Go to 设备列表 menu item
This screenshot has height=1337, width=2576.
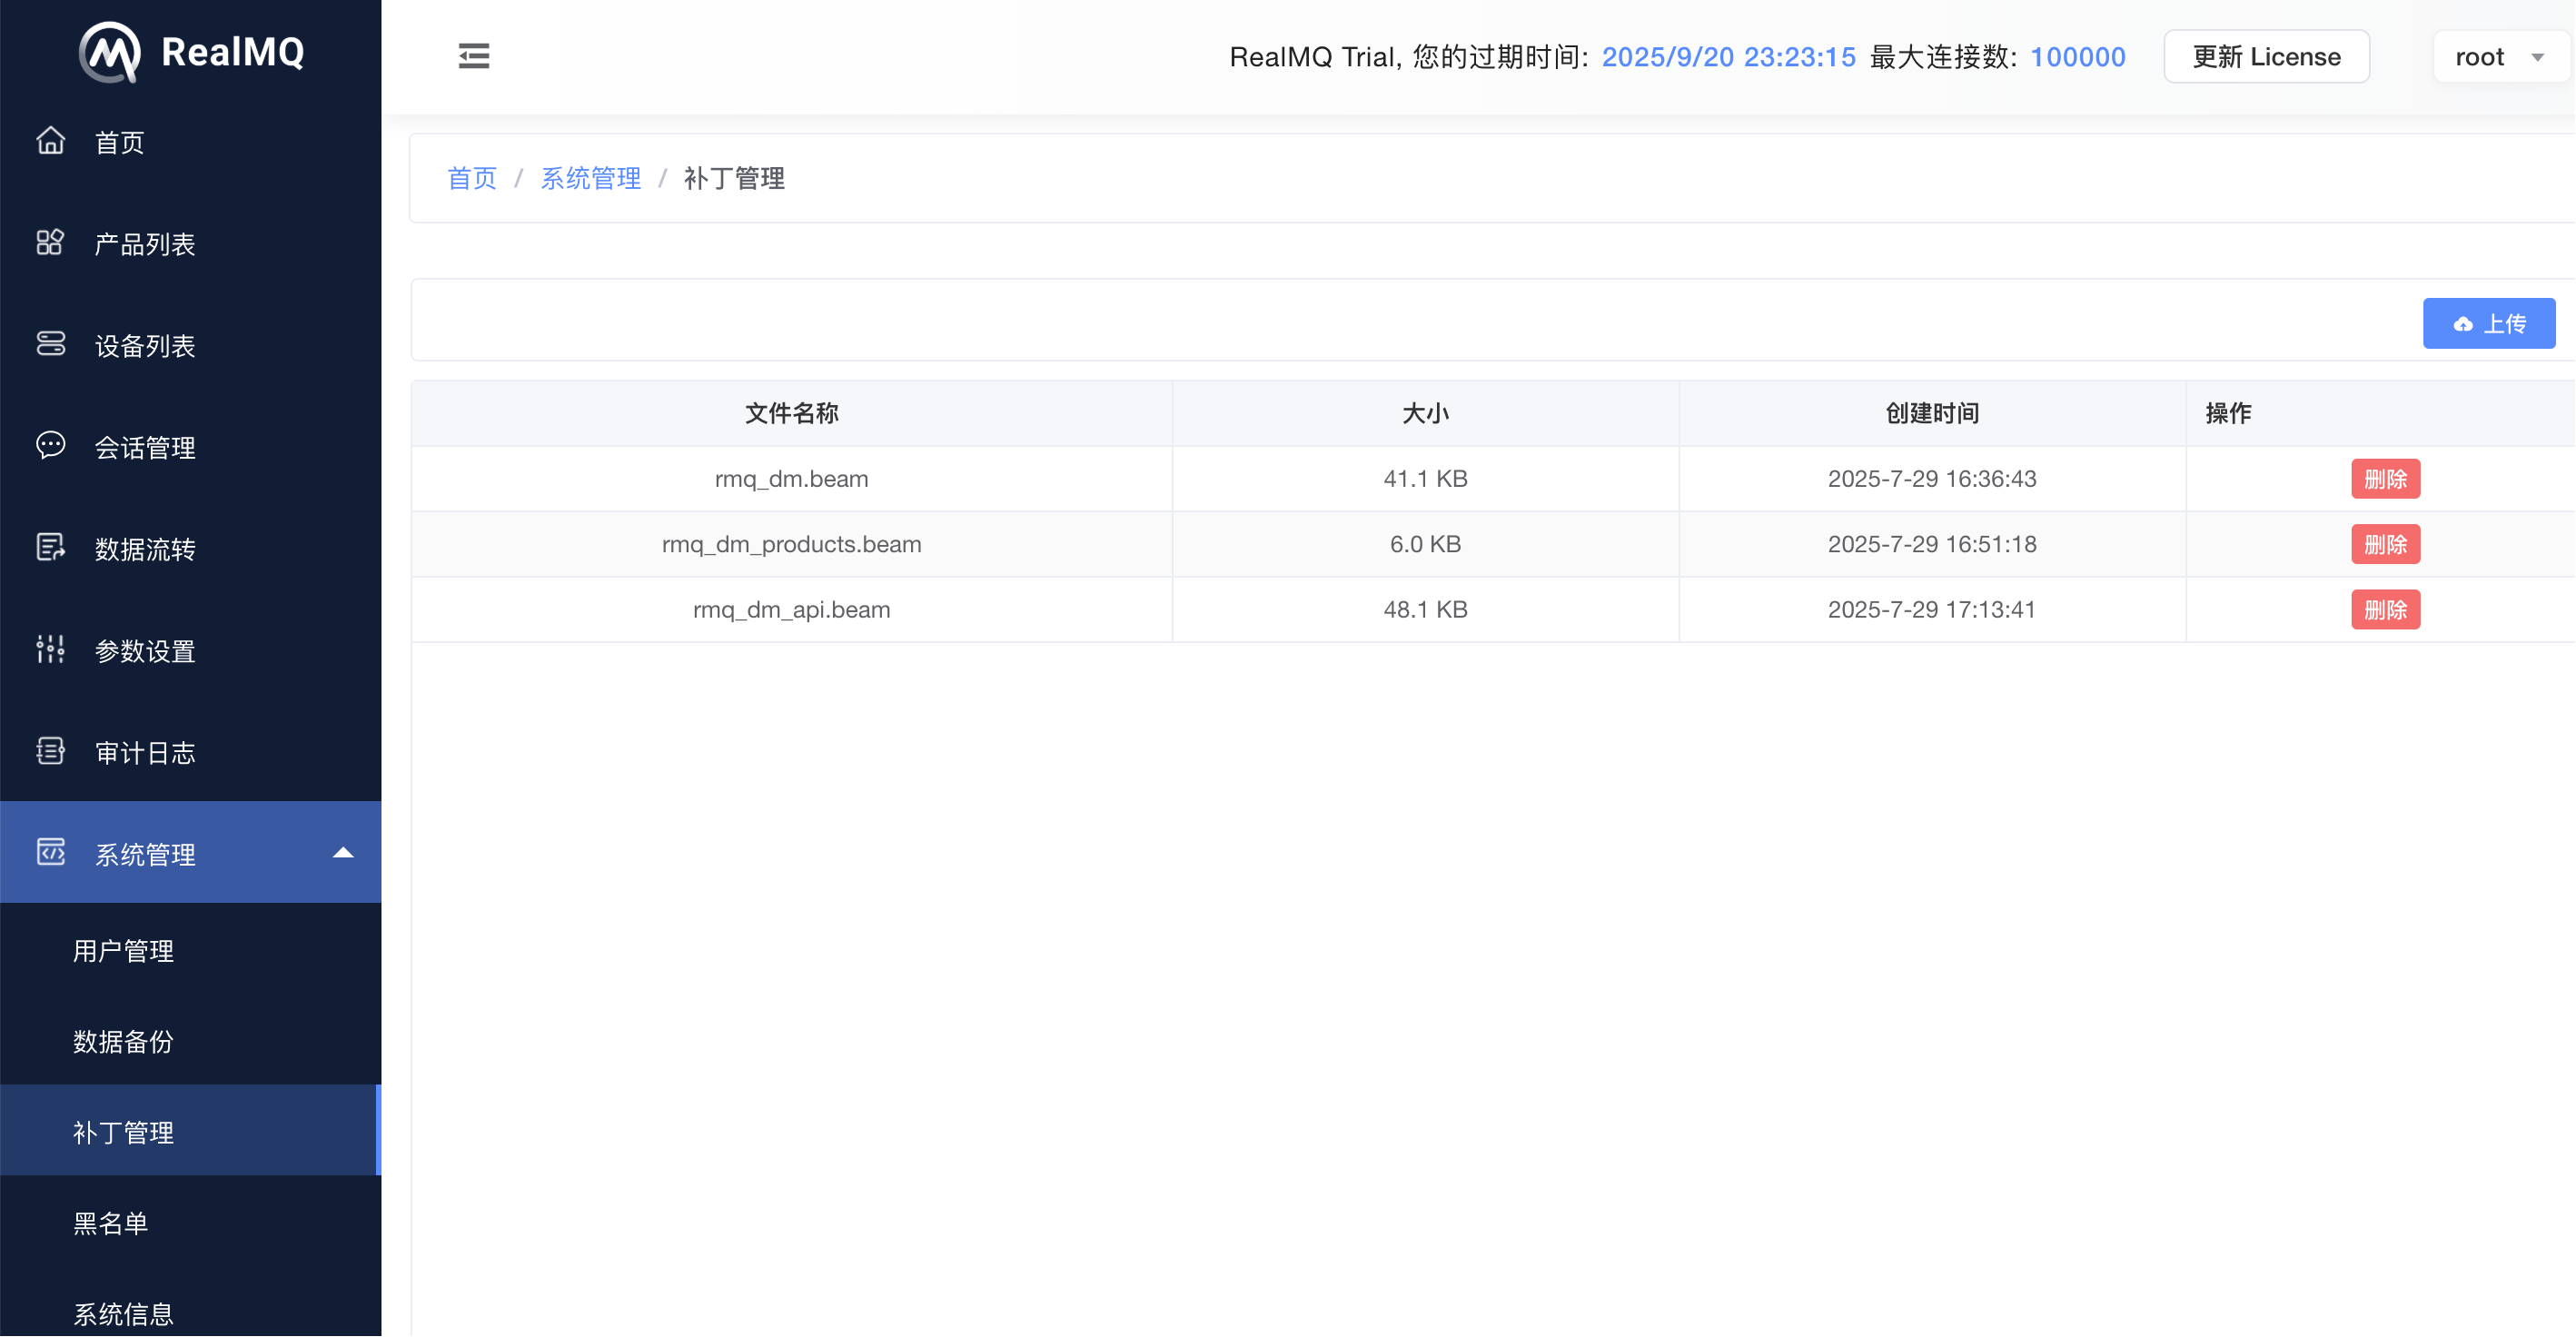click(x=190, y=346)
